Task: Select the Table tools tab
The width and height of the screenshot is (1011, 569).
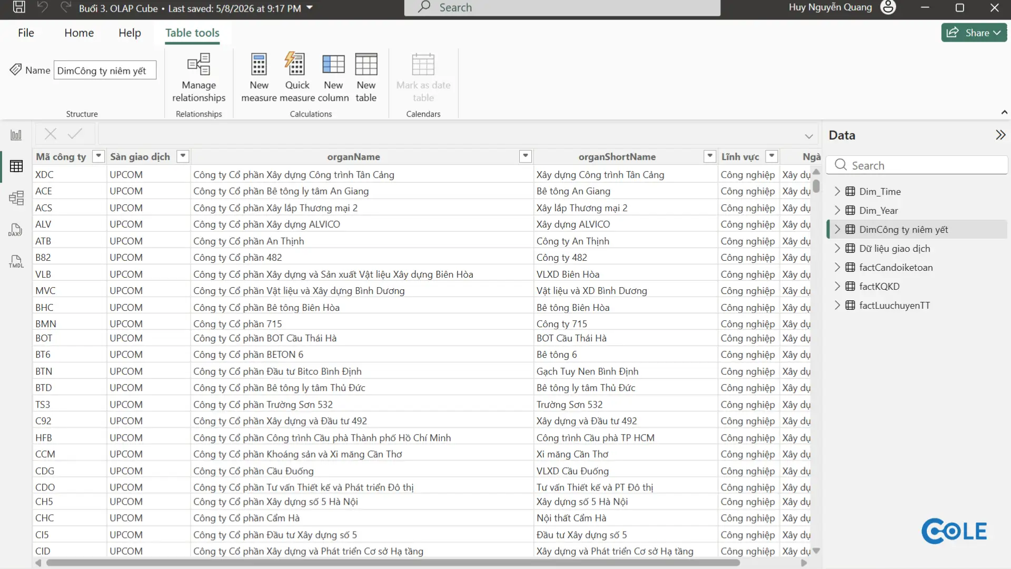Action: [192, 33]
